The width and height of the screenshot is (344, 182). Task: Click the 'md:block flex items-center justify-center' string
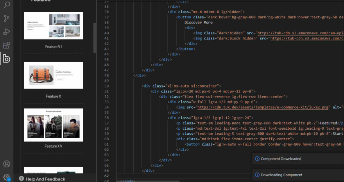(245, 139)
